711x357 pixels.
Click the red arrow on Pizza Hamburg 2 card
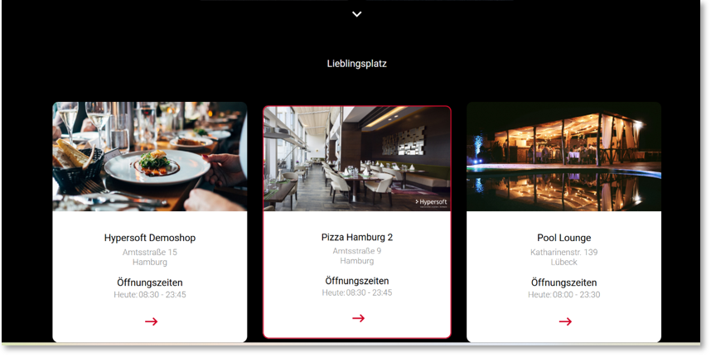pos(358,318)
